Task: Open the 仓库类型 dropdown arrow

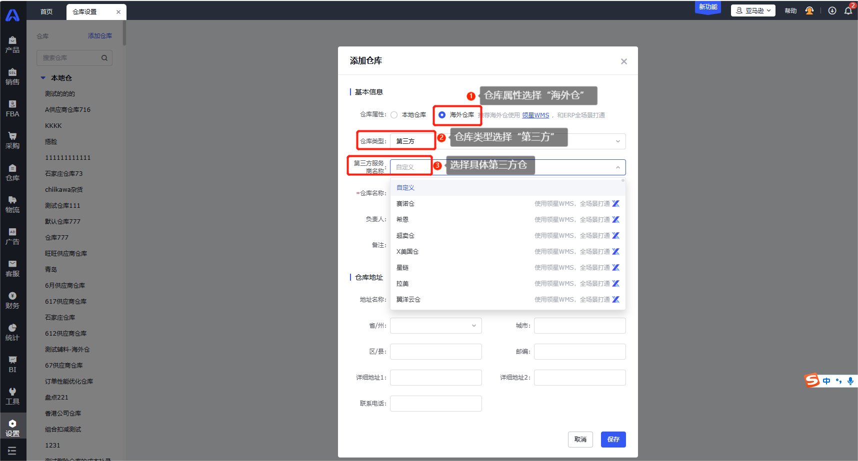Action: (x=618, y=141)
